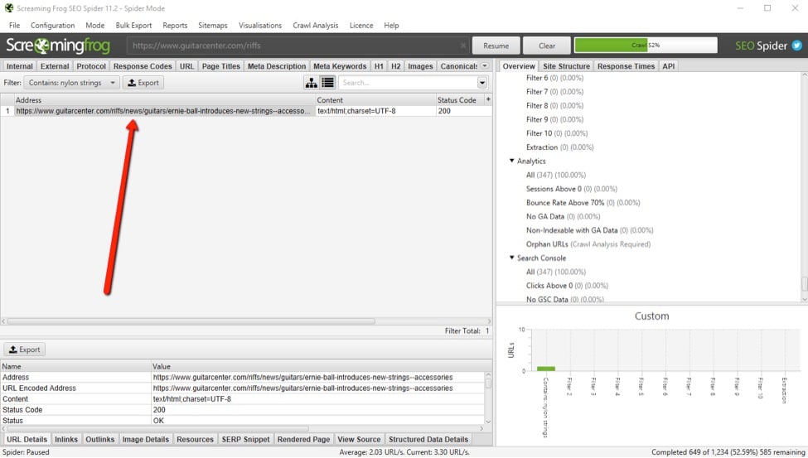
Task: Click the crawl progress bar
Action: pyautogui.click(x=646, y=46)
